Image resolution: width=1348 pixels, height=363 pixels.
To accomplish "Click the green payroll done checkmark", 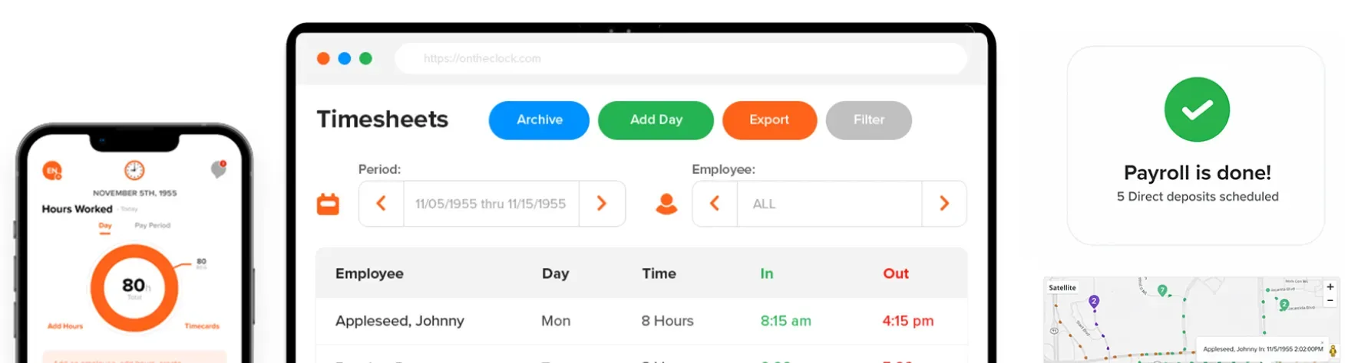I will (1196, 110).
